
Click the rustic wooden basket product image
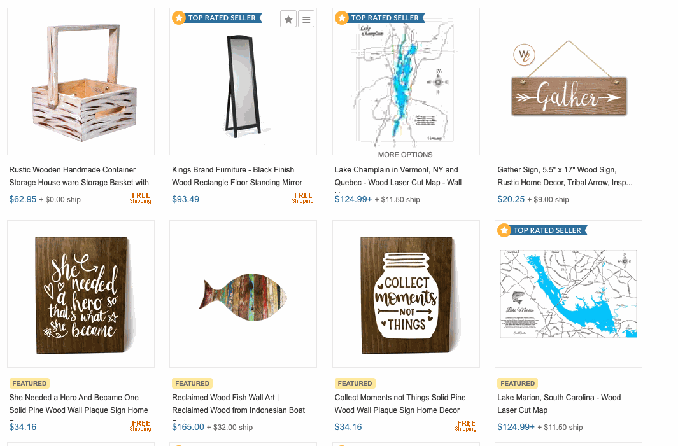[81, 81]
